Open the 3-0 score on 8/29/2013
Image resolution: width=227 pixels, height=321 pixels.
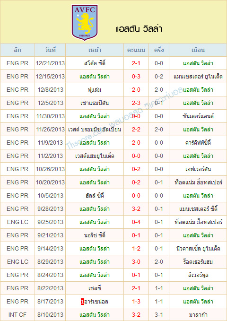tap(136, 262)
